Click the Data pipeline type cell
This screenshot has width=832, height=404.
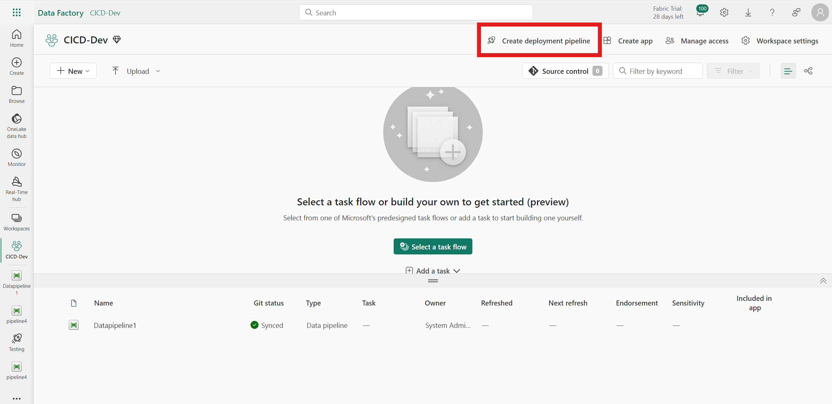(327, 325)
